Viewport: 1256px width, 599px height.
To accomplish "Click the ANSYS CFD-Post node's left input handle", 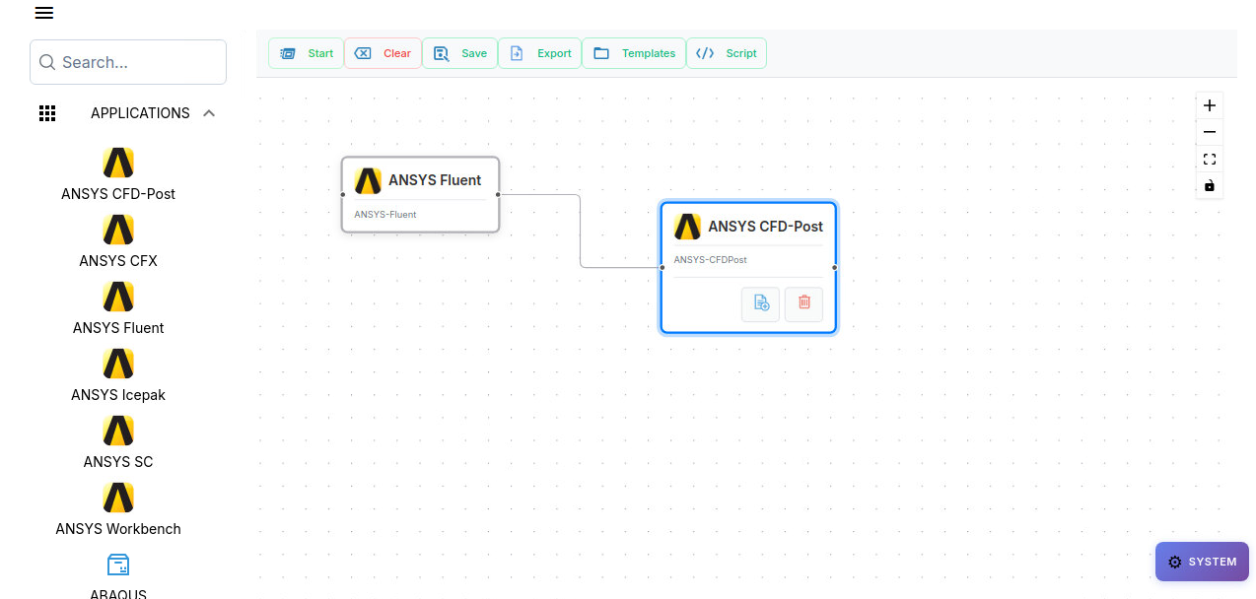I will coord(662,267).
